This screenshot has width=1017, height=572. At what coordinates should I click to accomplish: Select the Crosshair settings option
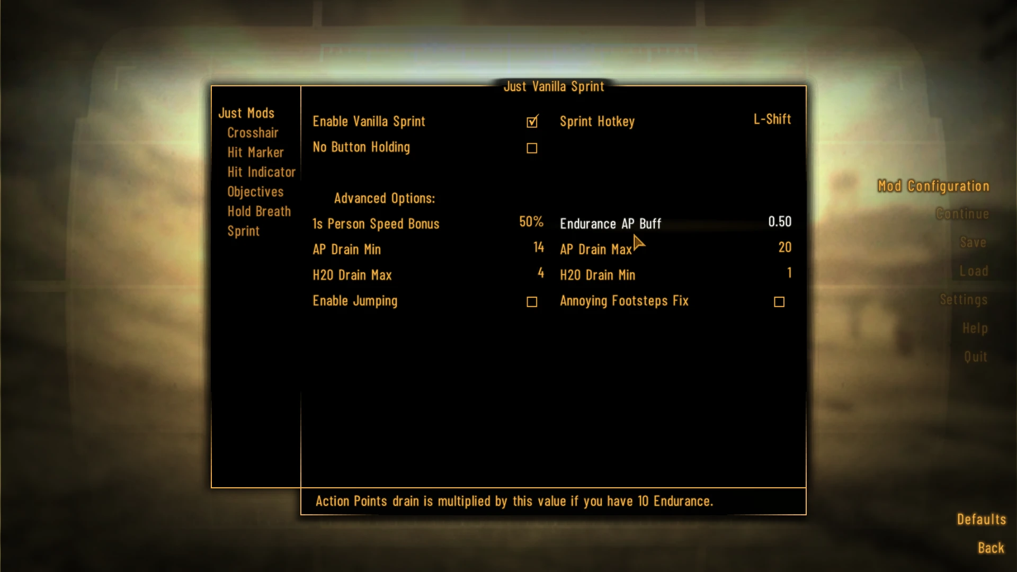click(x=253, y=133)
